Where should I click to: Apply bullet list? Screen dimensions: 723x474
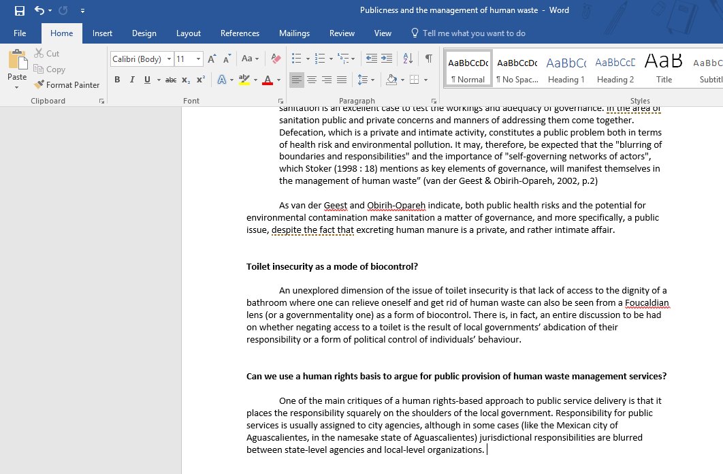tap(297, 59)
